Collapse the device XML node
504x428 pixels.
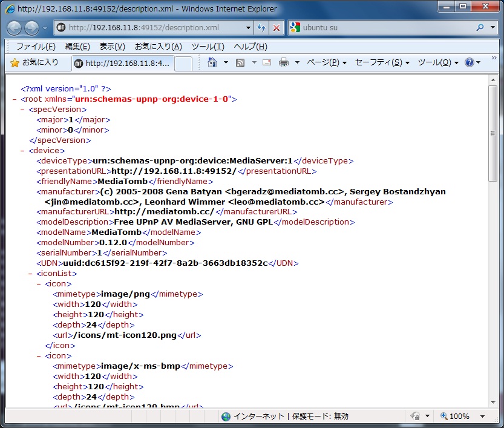(22, 151)
